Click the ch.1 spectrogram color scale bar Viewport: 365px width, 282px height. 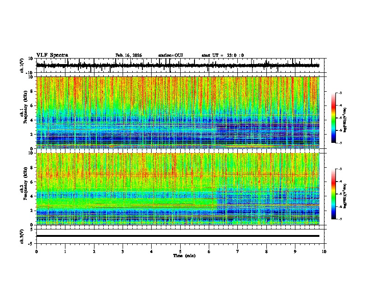[x=333, y=118]
